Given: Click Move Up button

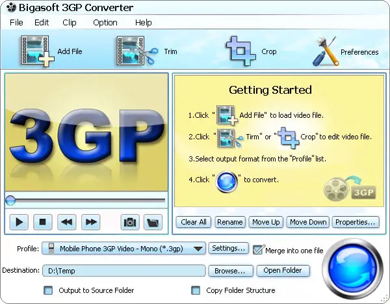Looking at the screenshot, I should 266,222.
